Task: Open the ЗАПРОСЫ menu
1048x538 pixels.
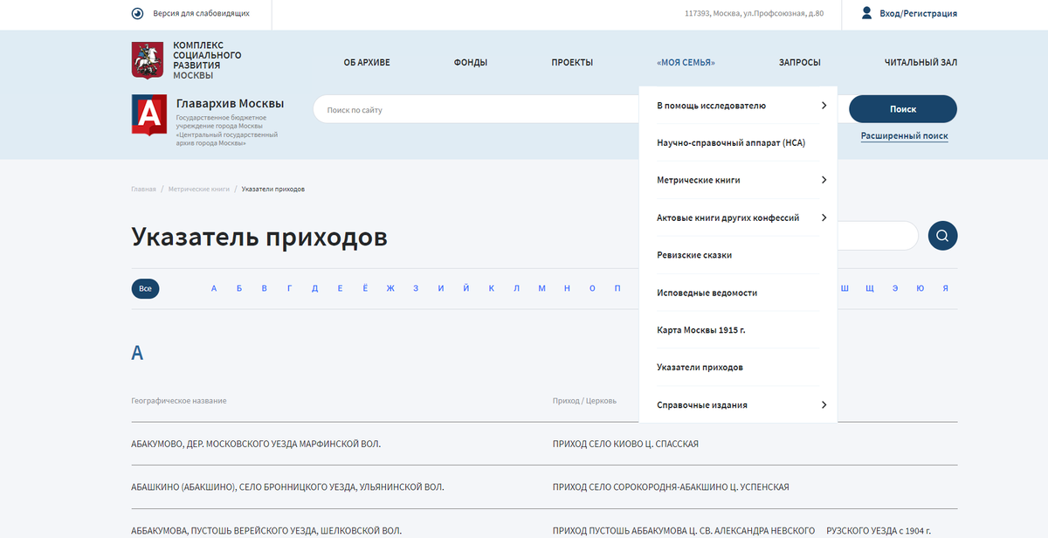Action: coord(800,63)
